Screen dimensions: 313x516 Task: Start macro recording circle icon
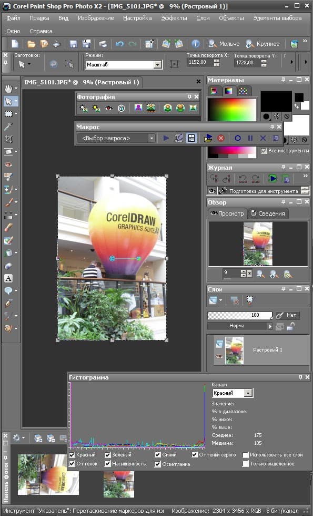coord(237,138)
